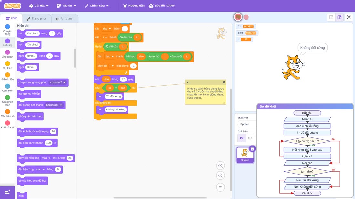Viewport: 355px width, 199px height.
Task: Select the Chuyển động block category
Action: coord(7,30)
